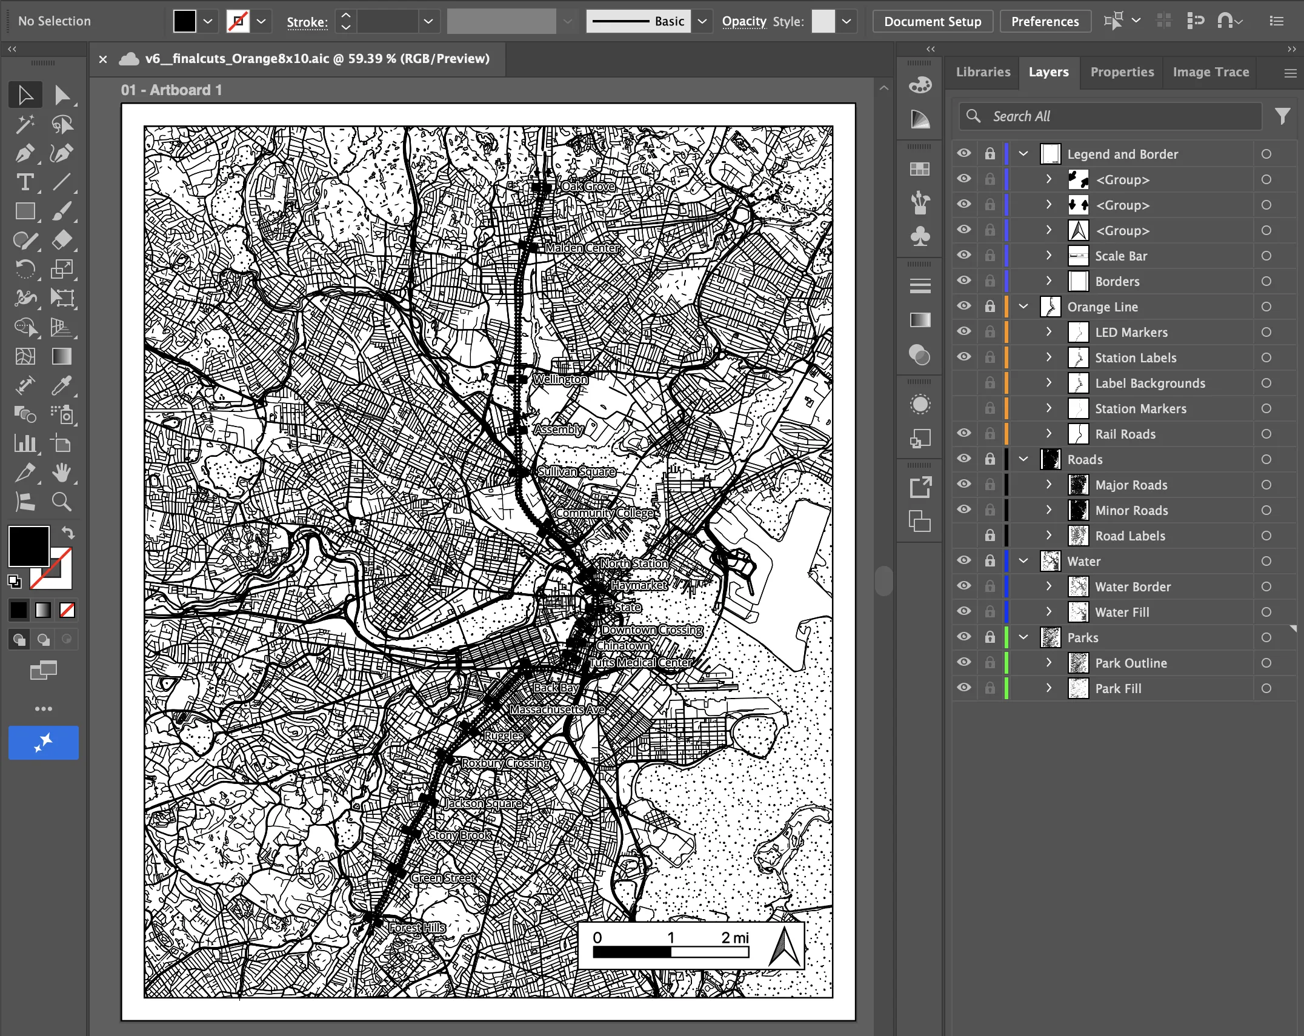Unlock the Orange Line layer

tap(990, 307)
